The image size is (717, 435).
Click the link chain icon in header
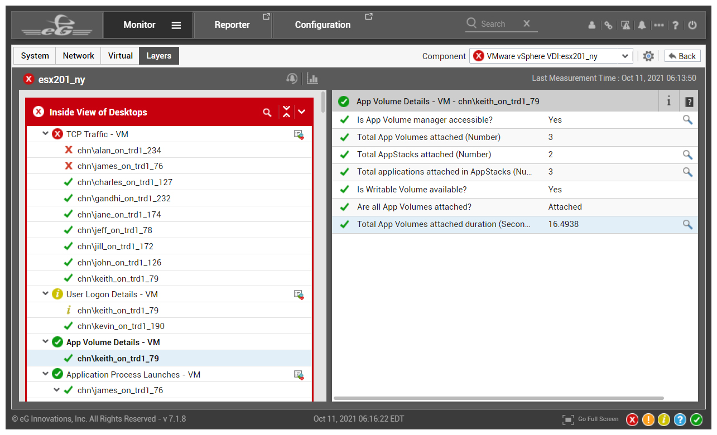609,25
